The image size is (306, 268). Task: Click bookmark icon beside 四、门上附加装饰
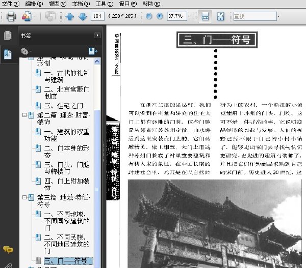38,181
